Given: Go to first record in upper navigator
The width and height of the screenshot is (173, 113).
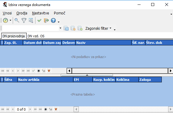Looking at the screenshot, I should click(3, 71).
